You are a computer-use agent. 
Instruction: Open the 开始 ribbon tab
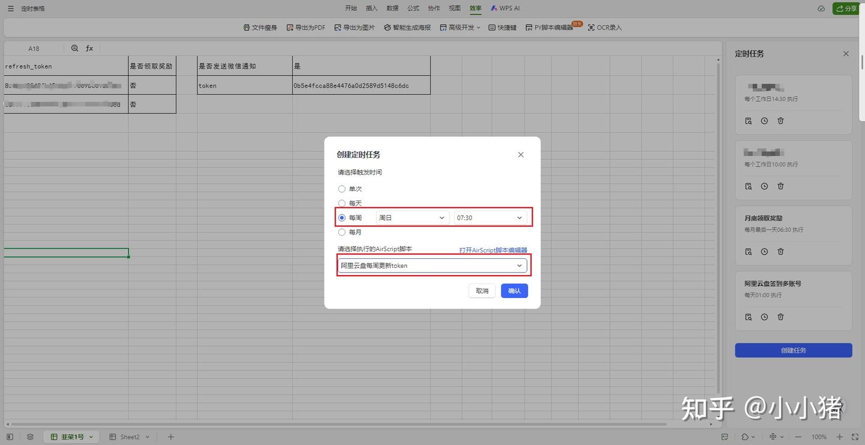point(351,8)
